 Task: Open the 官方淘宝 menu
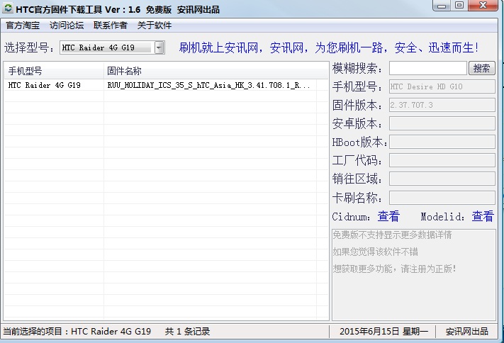pyautogui.click(x=23, y=26)
